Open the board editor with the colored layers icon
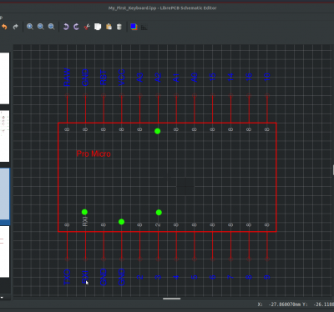 (134, 27)
